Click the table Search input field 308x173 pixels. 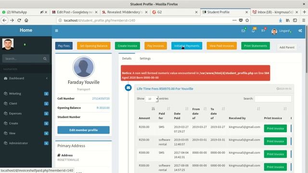coord(273,99)
